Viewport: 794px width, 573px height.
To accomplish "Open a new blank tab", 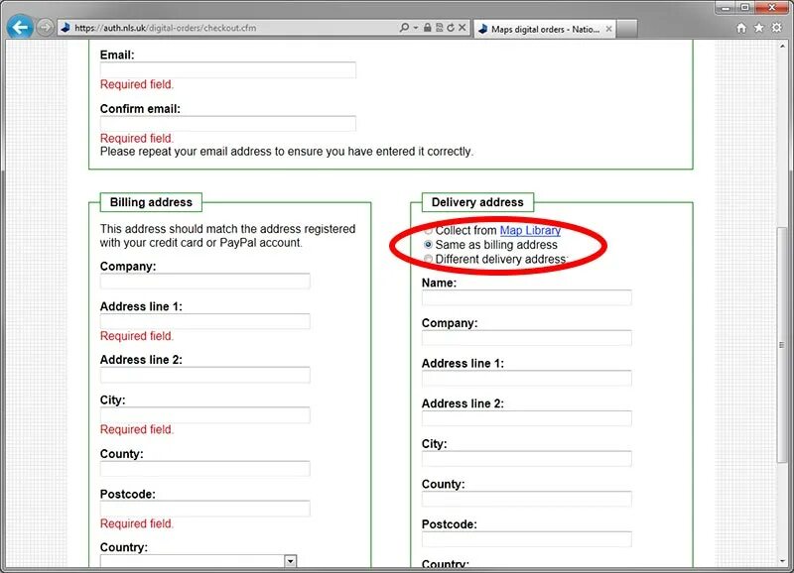I will coord(627,30).
